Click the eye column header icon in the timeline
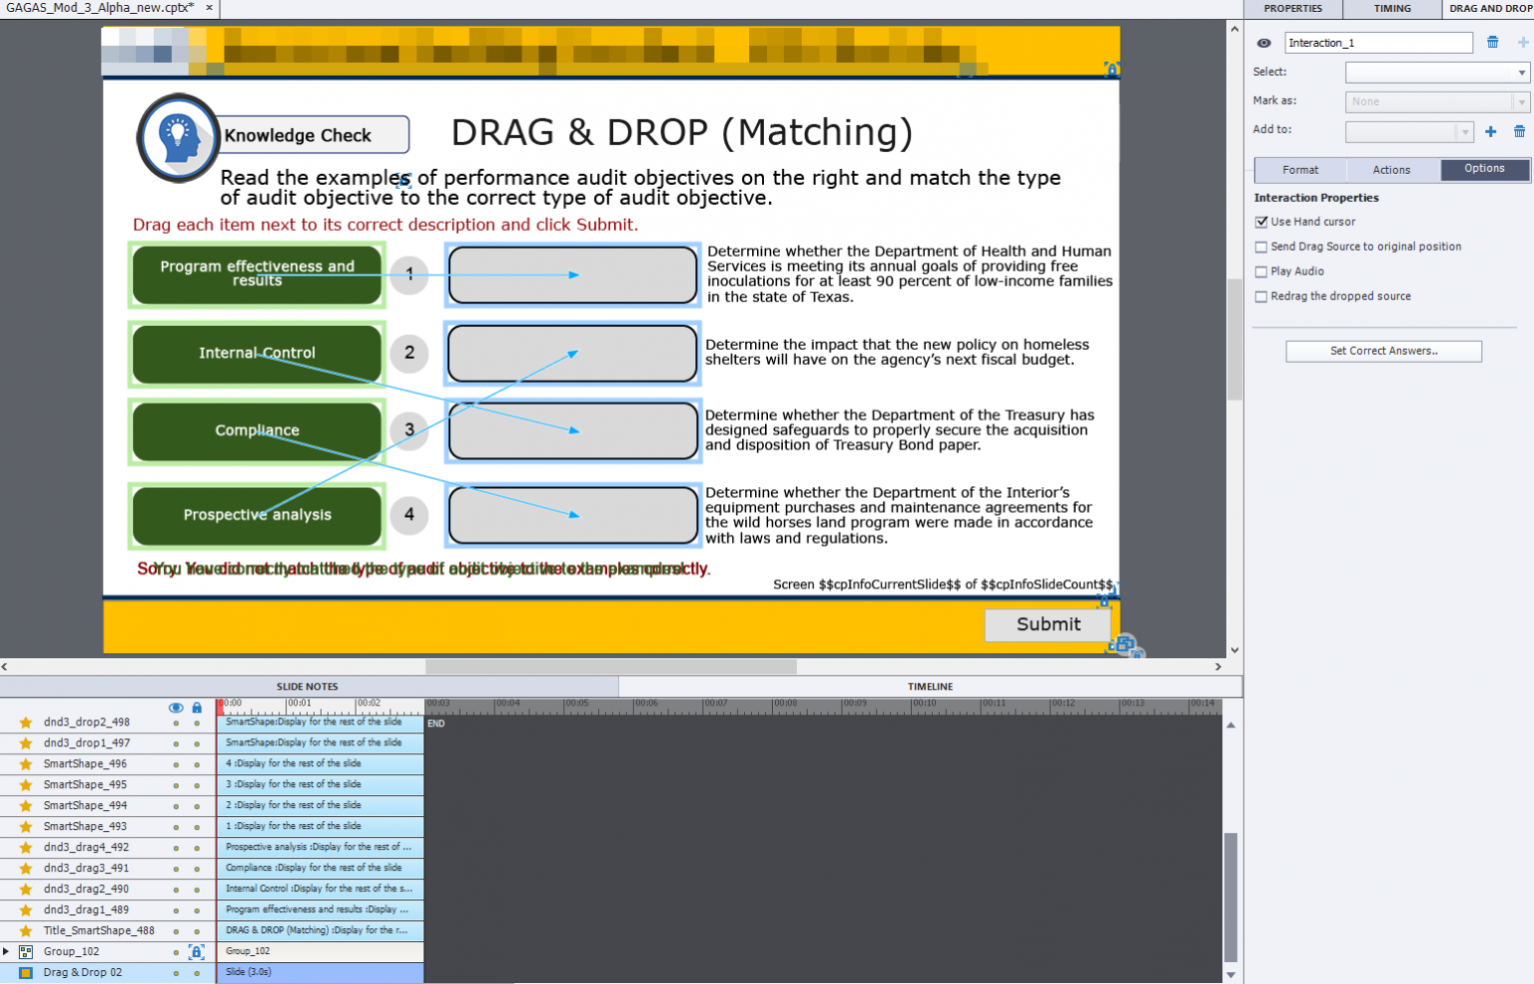Viewport: 1534px width, 984px height. (177, 707)
